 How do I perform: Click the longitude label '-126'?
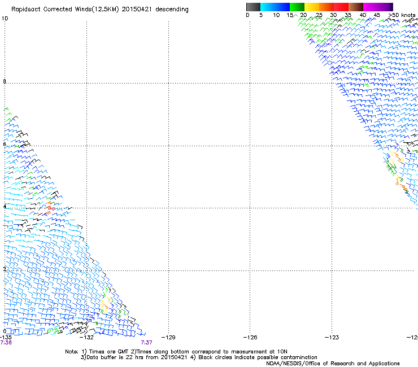pos(250,338)
